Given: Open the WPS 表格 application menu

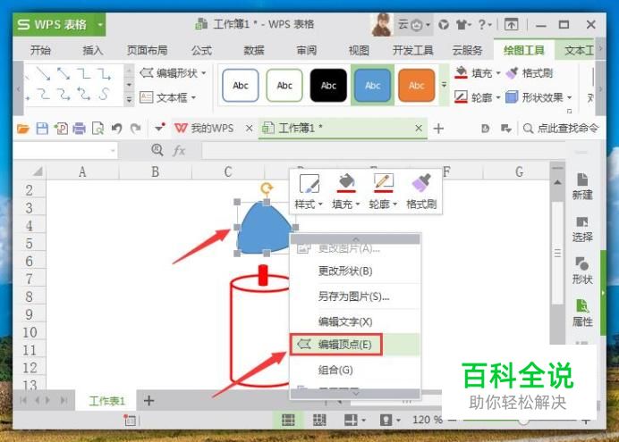Looking at the screenshot, I should click(x=59, y=24).
